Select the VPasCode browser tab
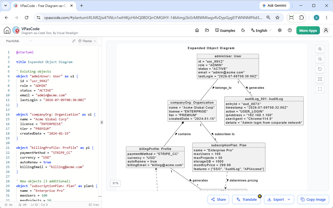The width and height of the screenshot is (333, 208). 43,6
